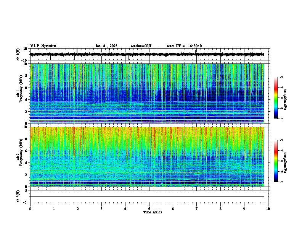302x234 pixels.
Task: Click the ch.1 color scale log(PSD) label
Action: (x=286, y=100)
